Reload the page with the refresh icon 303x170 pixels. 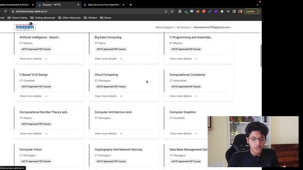pos(5,11)
